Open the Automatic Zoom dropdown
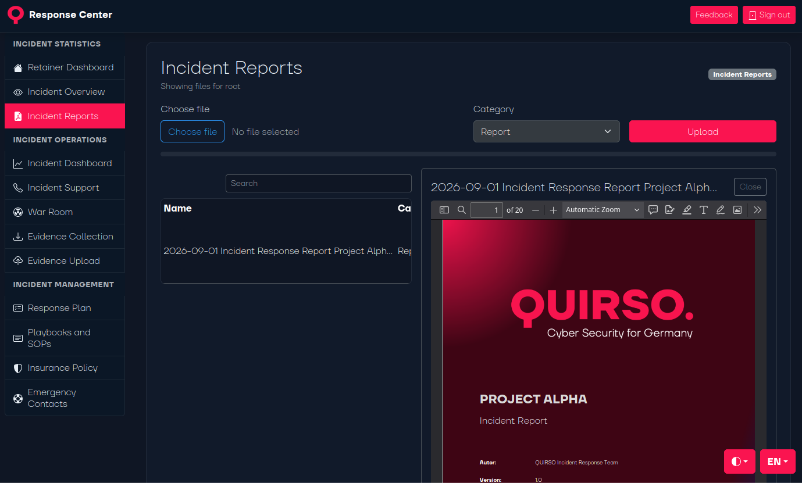 coord(603,210)
